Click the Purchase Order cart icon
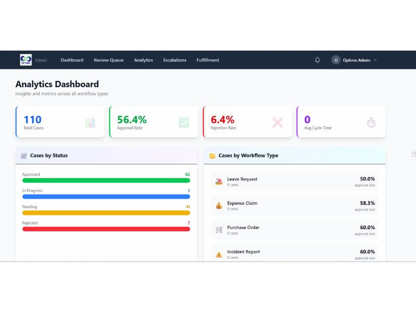The image size is (416, 312). pyautogui.click(x=219, y=230)
